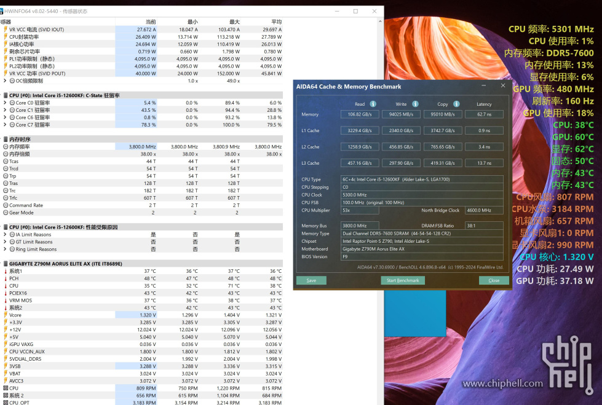Image resolution: width=602 pixels, height=405 pixels.
Task: Click the PCH thermometer icon
Action: tap(6, 278)
